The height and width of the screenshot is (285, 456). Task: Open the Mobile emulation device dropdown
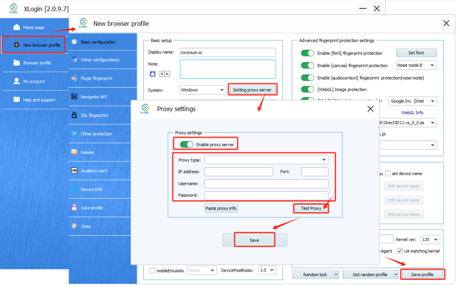(x=201, y=270)
